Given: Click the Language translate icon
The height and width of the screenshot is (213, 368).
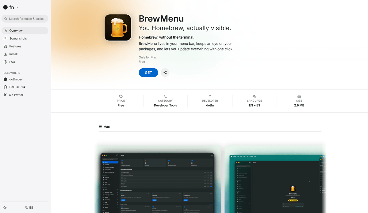Looking at the screenshot, I should pos(255,96).
